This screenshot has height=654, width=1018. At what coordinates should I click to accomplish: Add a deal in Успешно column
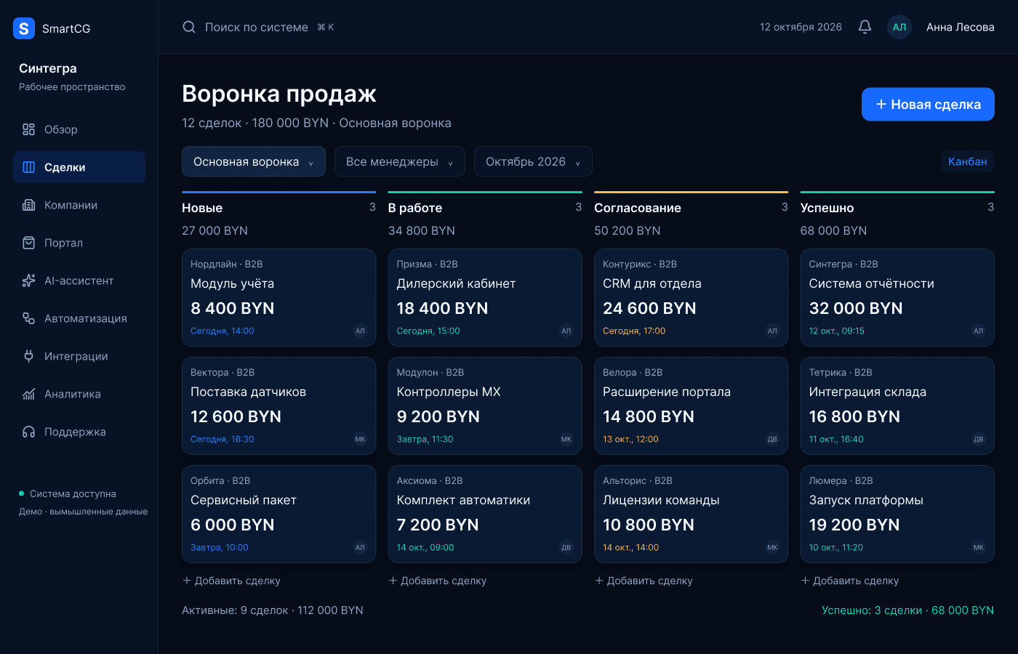[850, 581]
